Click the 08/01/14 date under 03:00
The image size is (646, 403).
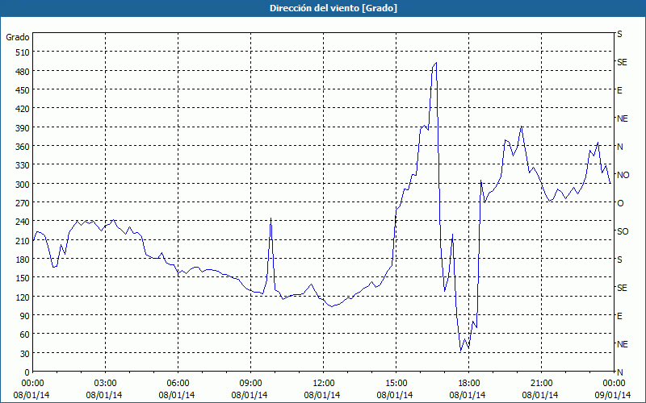pyautogui.click(x=104, y=395)
